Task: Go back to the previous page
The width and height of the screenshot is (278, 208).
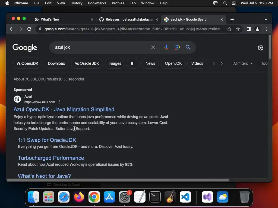Action: (x=12, y=29)
